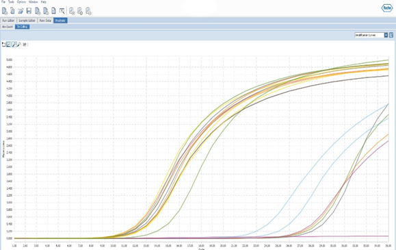Screen dimensions: 396x250
Task: Click the unhighlighted magnifier icon above the chart
Action: pos(19,45)
